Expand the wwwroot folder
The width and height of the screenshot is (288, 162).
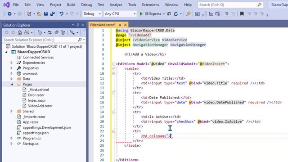[x=11, y=73]
